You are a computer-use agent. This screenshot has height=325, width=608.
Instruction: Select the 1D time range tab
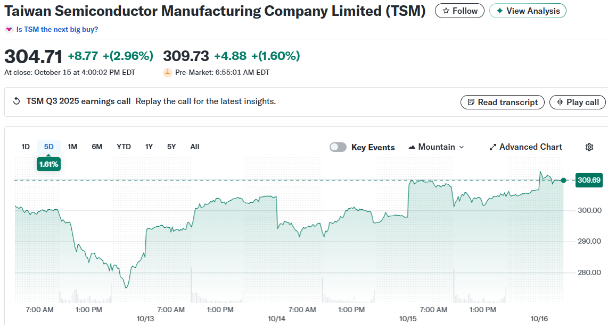pyautogui.click(x=26, y=147)
